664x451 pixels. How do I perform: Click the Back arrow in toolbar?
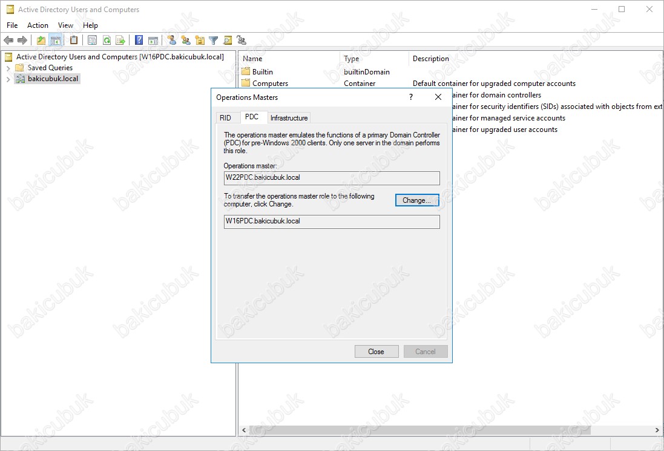pos(8,40)
